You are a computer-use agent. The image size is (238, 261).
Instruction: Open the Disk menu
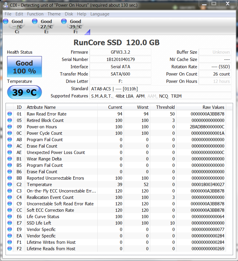(69, 14)
